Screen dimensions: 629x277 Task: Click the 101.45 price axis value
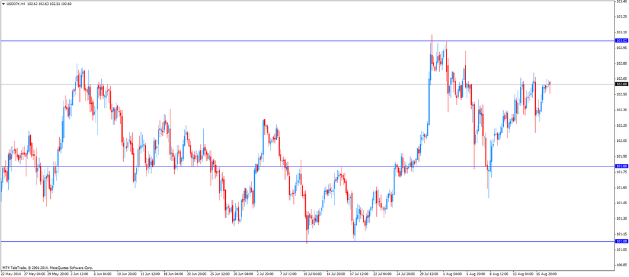(621, 203)
